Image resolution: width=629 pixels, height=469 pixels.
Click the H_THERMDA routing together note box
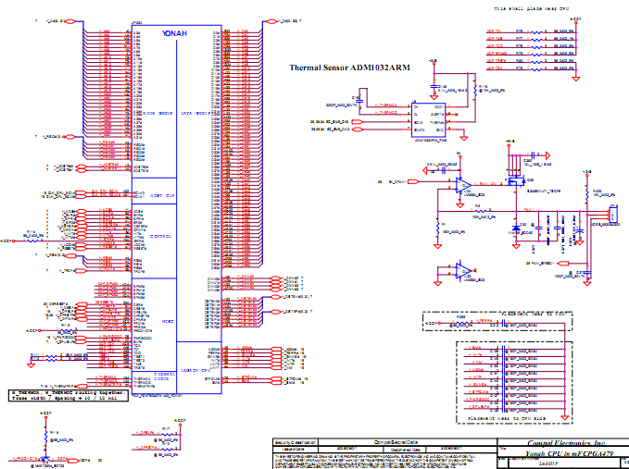pos(69,396)
